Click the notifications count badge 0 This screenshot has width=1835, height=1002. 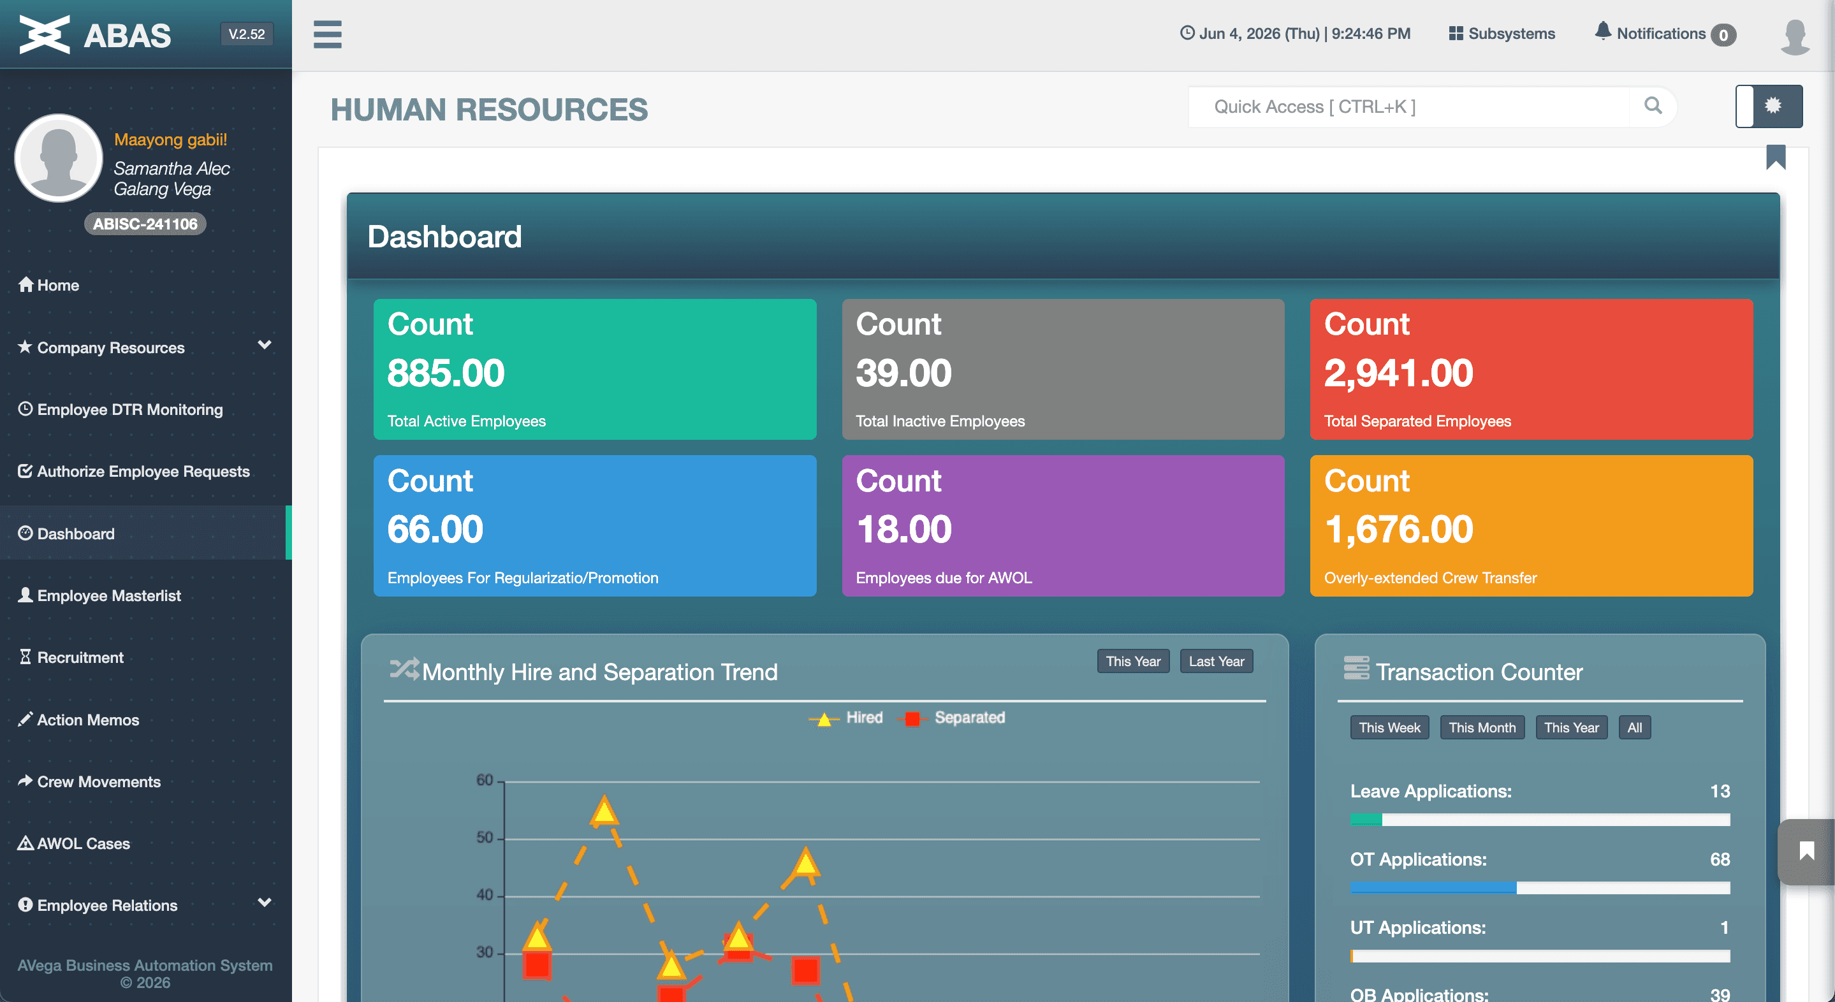point(1723,34)
